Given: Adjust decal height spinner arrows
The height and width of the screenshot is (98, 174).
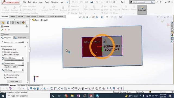Looking at the screenshot, I should (x=23, y=63).
